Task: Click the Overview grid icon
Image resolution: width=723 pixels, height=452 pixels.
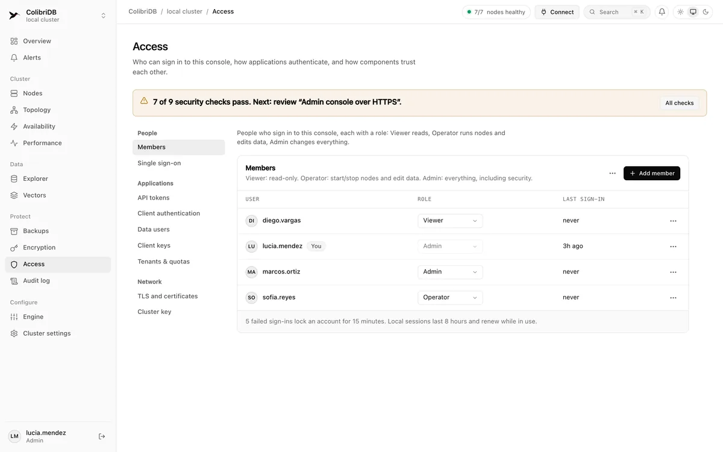Action: pos(14,41)
